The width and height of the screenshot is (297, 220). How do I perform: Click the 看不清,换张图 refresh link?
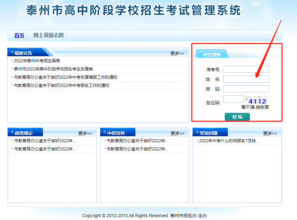point(255,107)
